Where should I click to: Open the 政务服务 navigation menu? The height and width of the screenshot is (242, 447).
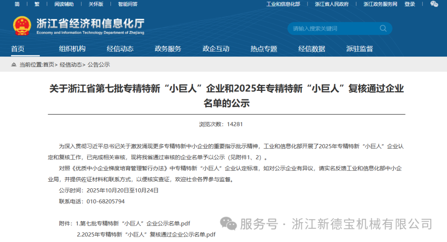pyautogui.click(x=168, y=49)
